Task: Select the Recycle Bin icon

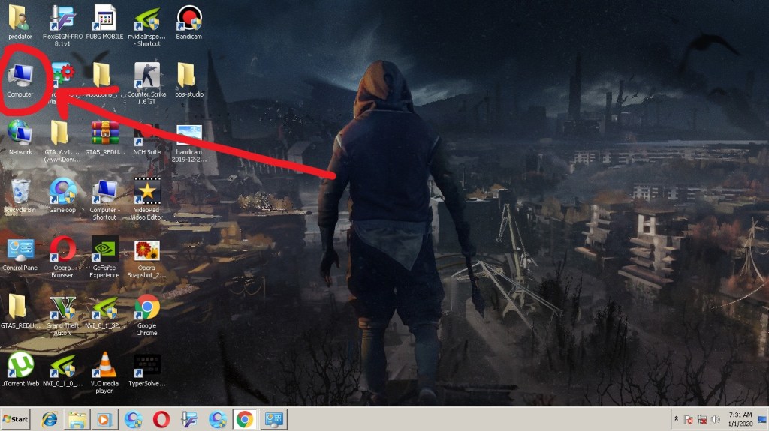Action: pos(20,193)
